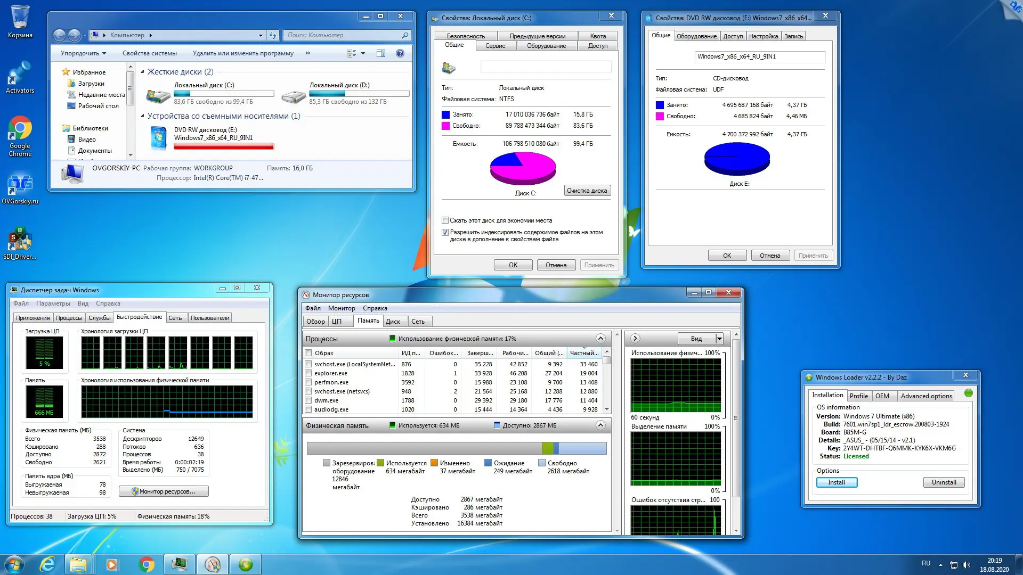
Task: Open the SDI_Driver desktop icon
Action: point(20,240)
